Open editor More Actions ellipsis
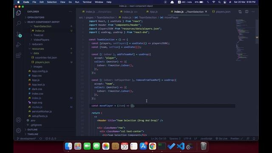Screen dimensions: 272x153 (x=253, y=11)
